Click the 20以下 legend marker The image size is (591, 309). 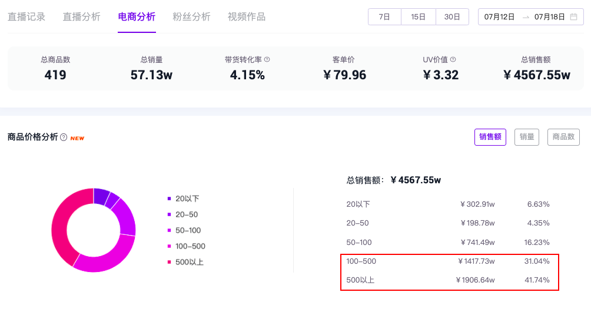[170, 199]
